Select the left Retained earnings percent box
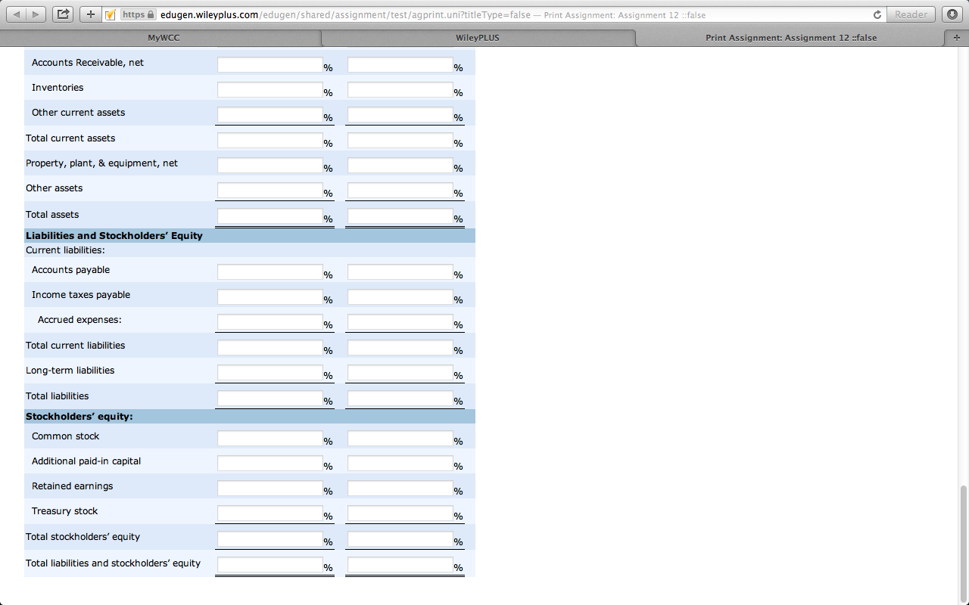969x605 pixels. click(270, 489)
